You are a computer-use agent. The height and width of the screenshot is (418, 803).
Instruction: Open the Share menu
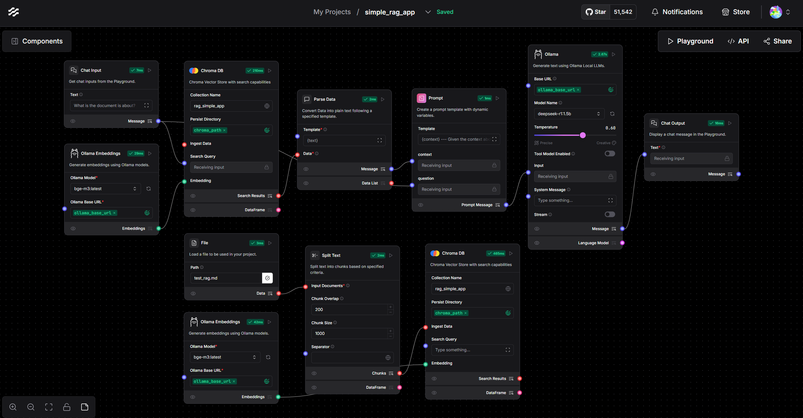point(778,41)
